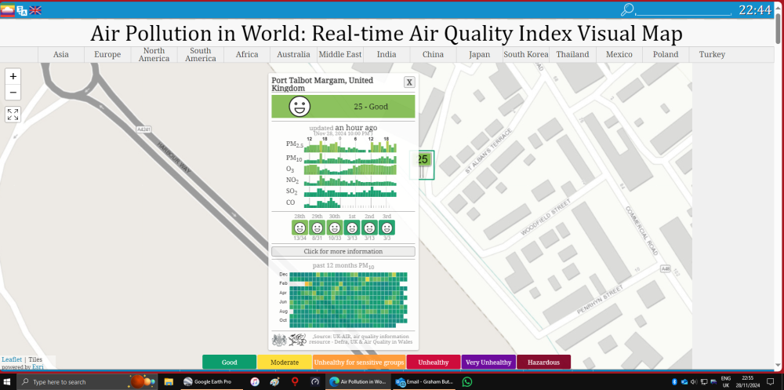Click the AQI site logo icon
This screenshot has height=390, width=784.
click(7, 10)
